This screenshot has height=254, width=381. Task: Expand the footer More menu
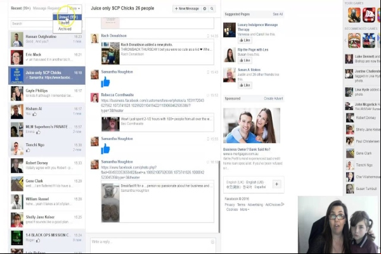pyautogui.click(x=245, y=210)
